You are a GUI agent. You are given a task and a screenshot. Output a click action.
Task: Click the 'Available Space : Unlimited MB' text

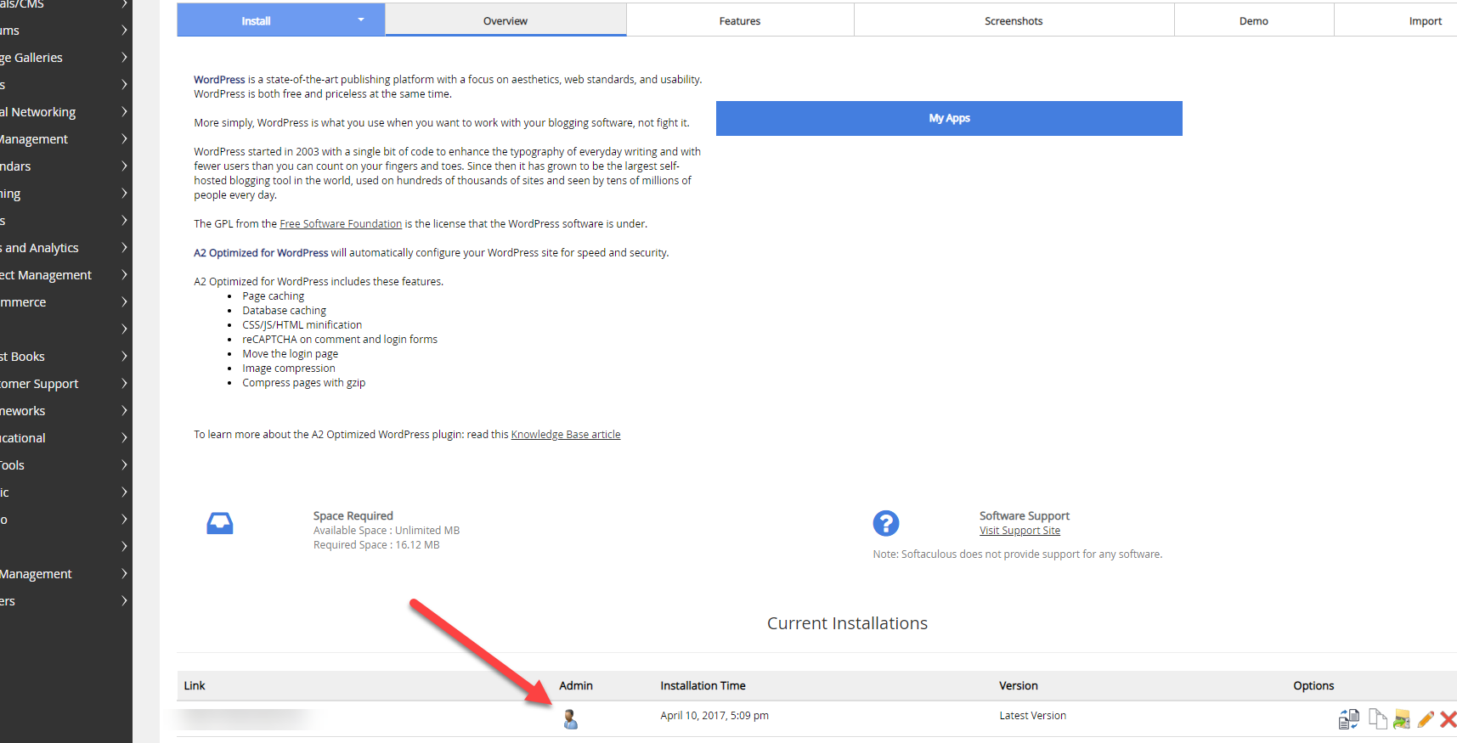coord(387,531)
